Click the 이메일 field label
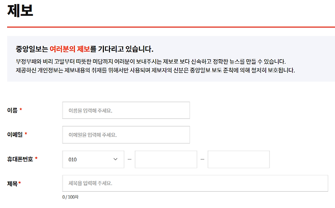This screenshot has height=208, width=335. point(15,135)
